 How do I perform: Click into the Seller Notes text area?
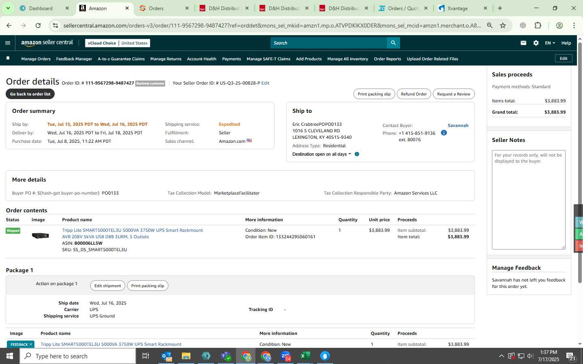[529, 200]
